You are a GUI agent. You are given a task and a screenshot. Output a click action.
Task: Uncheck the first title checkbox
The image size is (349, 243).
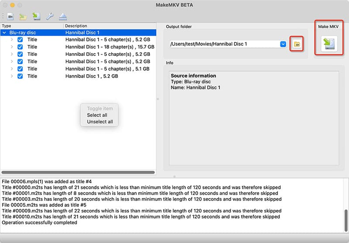(x=20, y=40)
